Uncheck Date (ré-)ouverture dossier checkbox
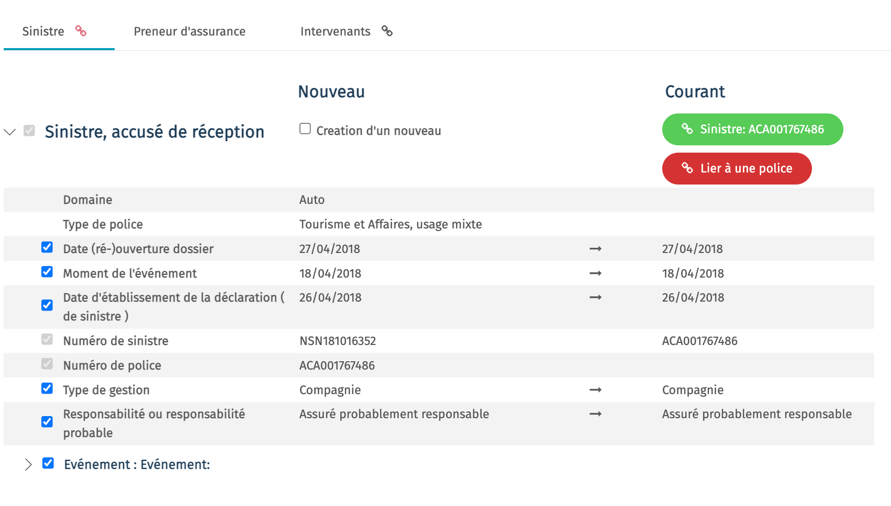 point(47,247)
